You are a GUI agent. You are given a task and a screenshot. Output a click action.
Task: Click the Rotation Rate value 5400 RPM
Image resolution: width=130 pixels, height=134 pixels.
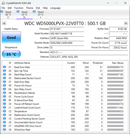click(119, 38)
